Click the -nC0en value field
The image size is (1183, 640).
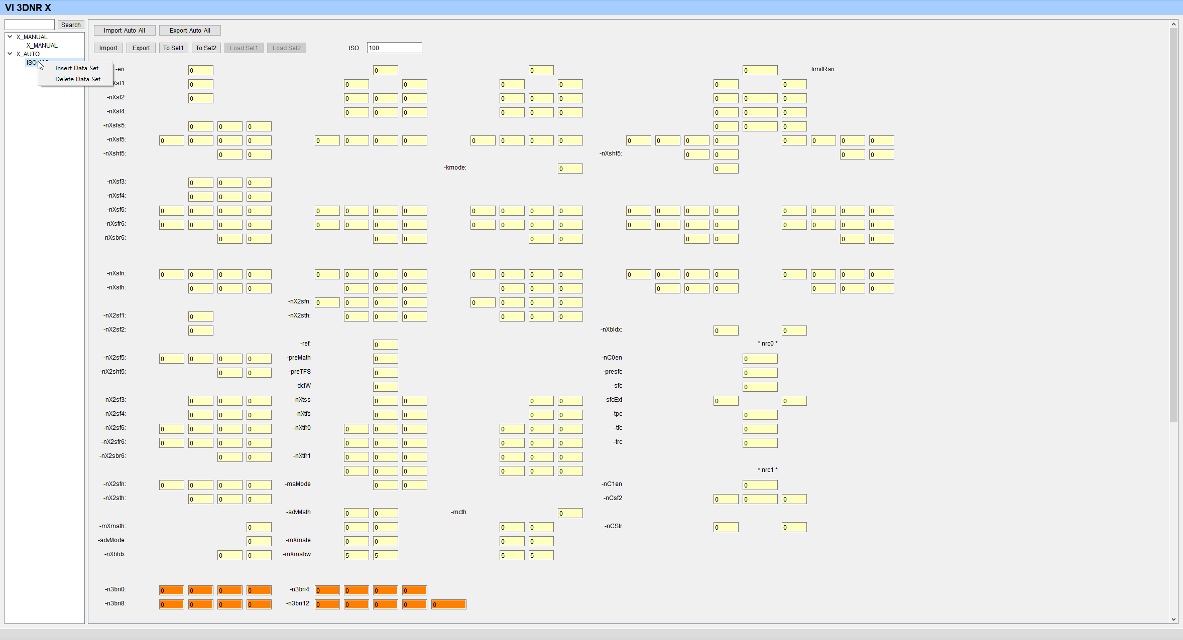[x=760, y=359]
